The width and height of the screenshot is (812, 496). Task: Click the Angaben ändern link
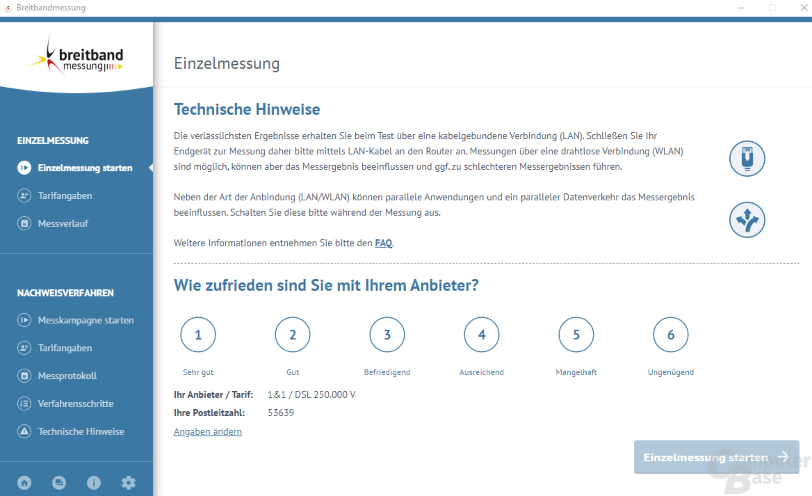pyautogui.click(x=208, y=431)
